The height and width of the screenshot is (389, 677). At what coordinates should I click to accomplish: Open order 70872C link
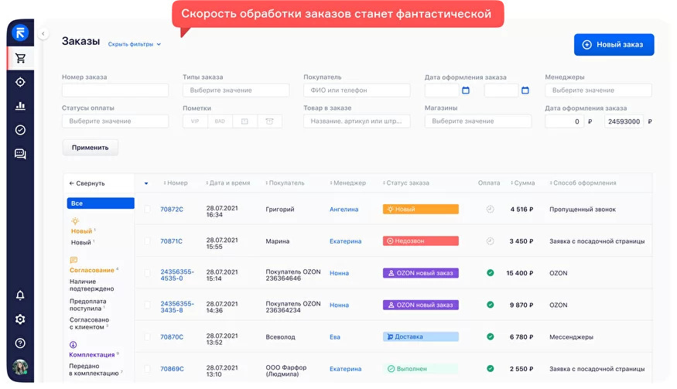[172, 210]
